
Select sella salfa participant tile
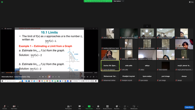129,66
